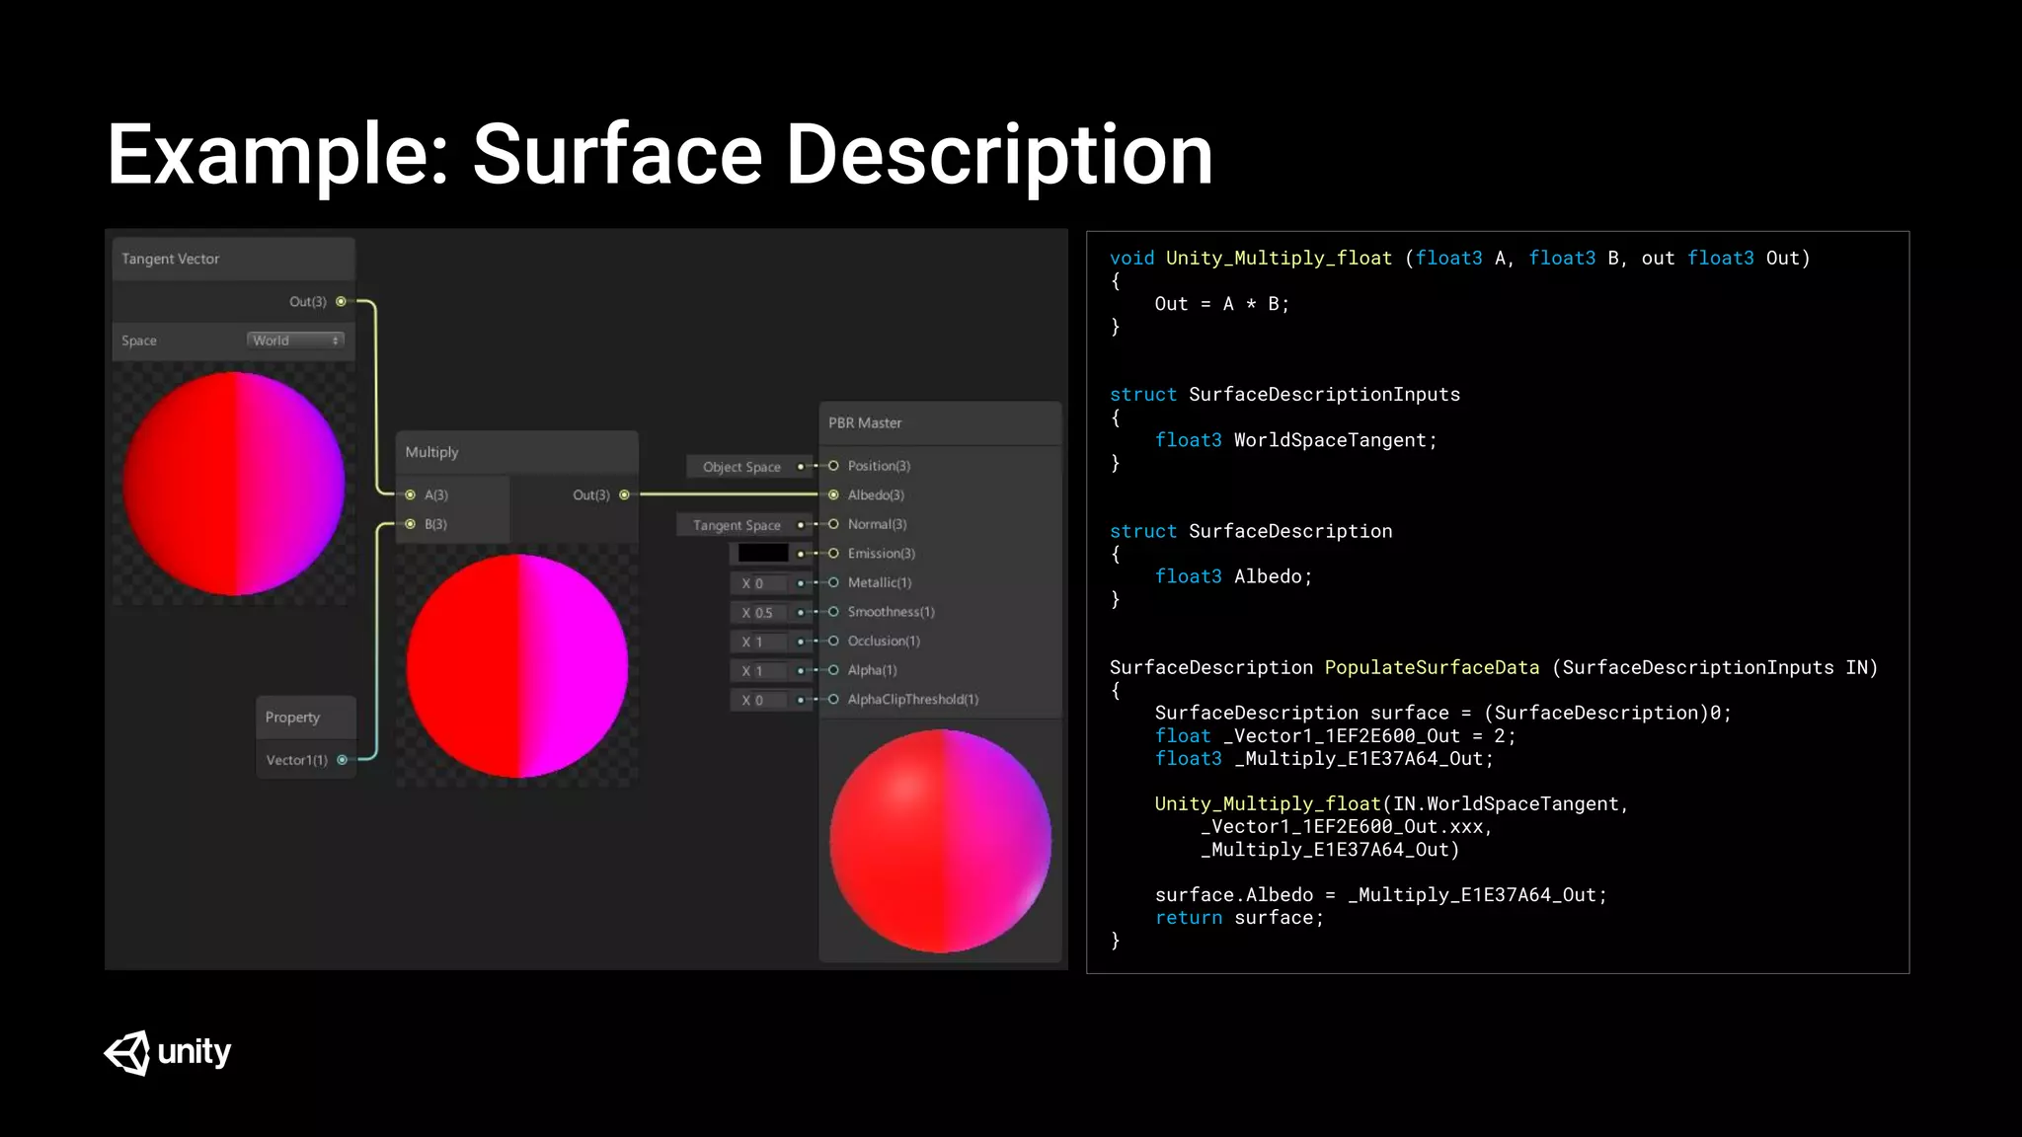The height and width of the screenshot is (1137, 2022).
Task: Click the Tangent Vector sphere preview
Action: tap(234, 484)
